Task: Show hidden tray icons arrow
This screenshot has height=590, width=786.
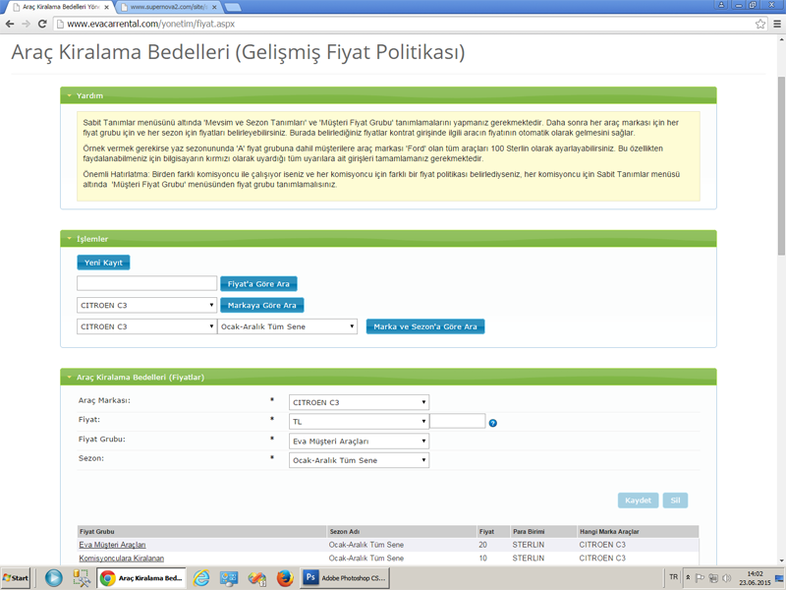Action: [x=689, y=578]
